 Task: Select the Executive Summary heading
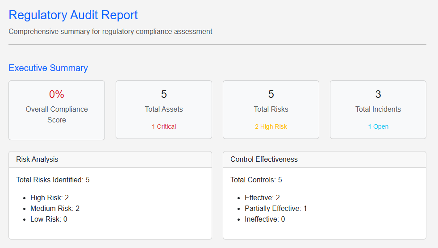pos(48,68)
